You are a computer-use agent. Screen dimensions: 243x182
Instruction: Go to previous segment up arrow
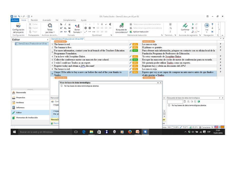[x=212, y=24]
